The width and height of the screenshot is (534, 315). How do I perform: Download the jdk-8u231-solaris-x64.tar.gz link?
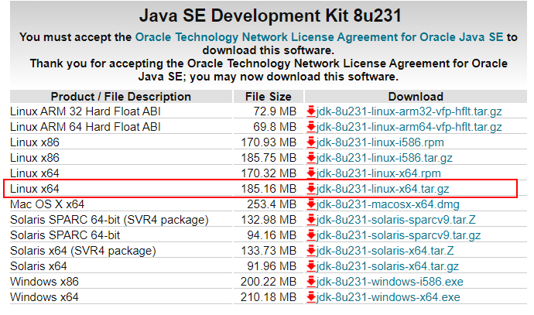387,266
